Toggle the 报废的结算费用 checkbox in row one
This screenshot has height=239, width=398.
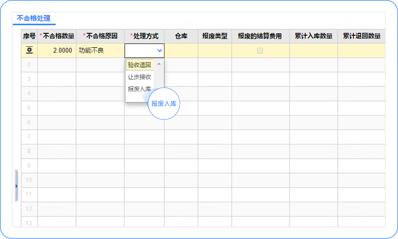click(260, 51)
